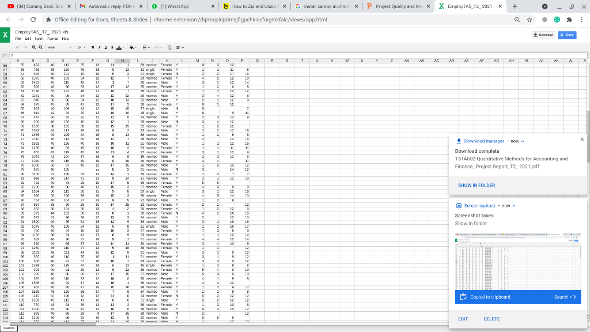Click the extension puzzle icon in the address bar

[x=48, y=20]
